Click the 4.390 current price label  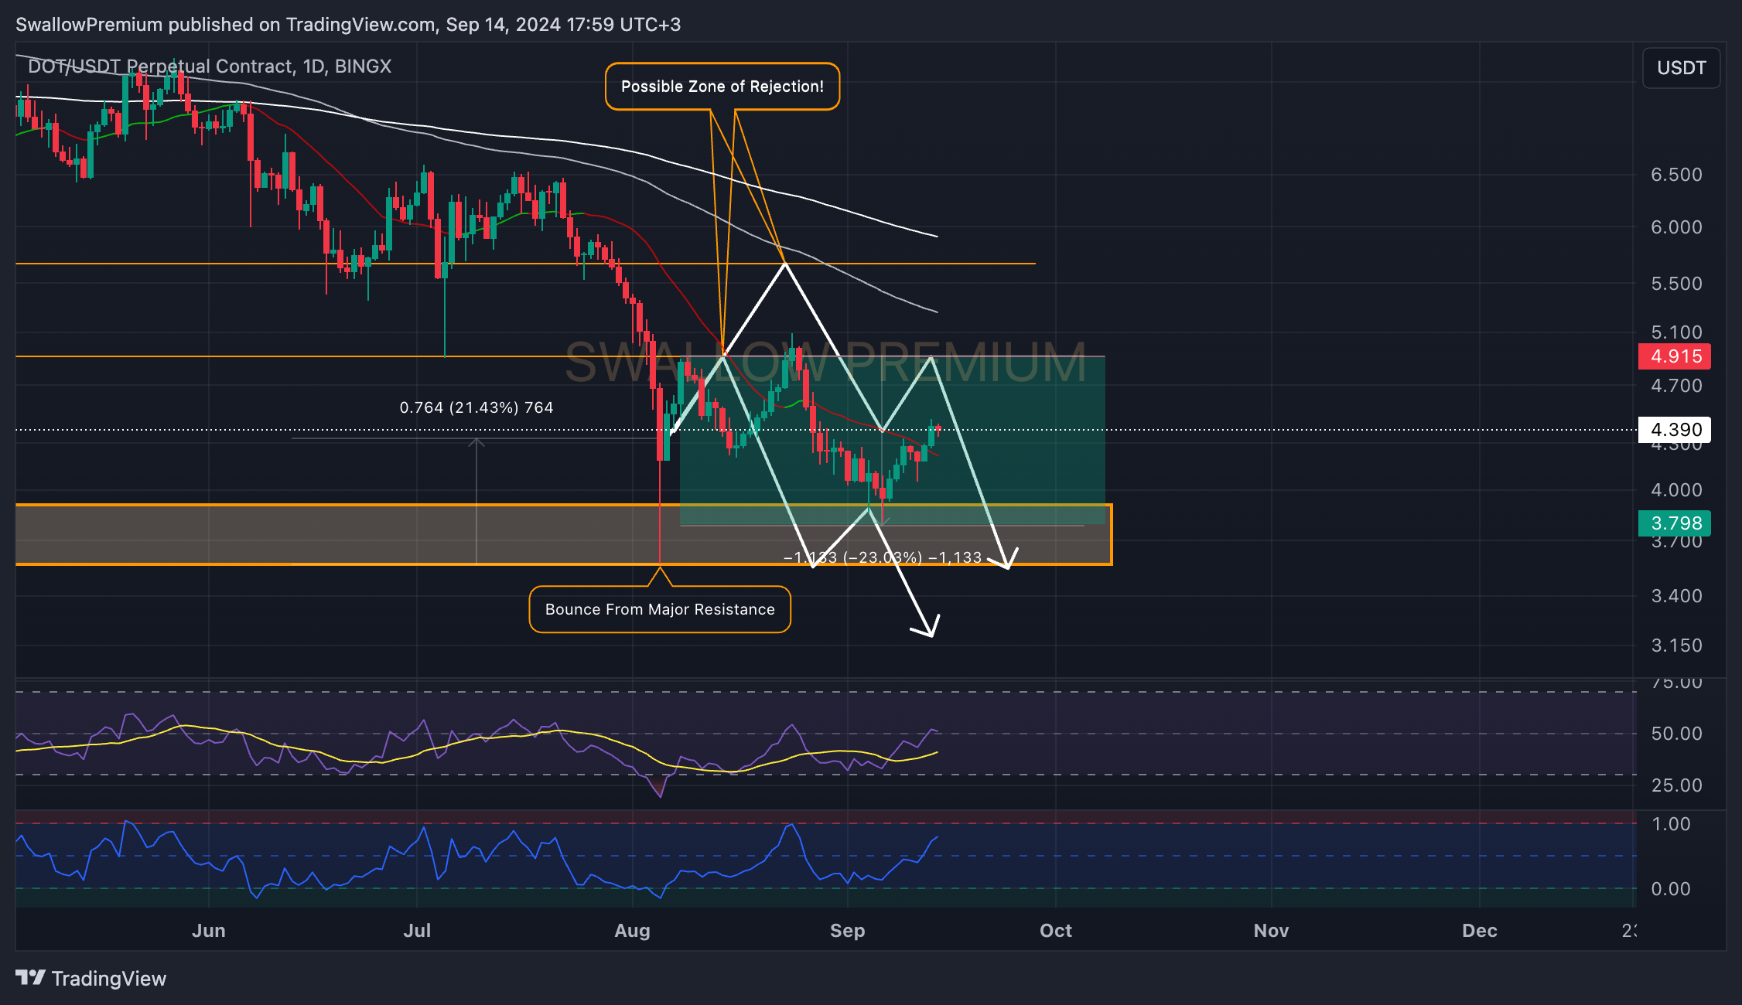1676,430
